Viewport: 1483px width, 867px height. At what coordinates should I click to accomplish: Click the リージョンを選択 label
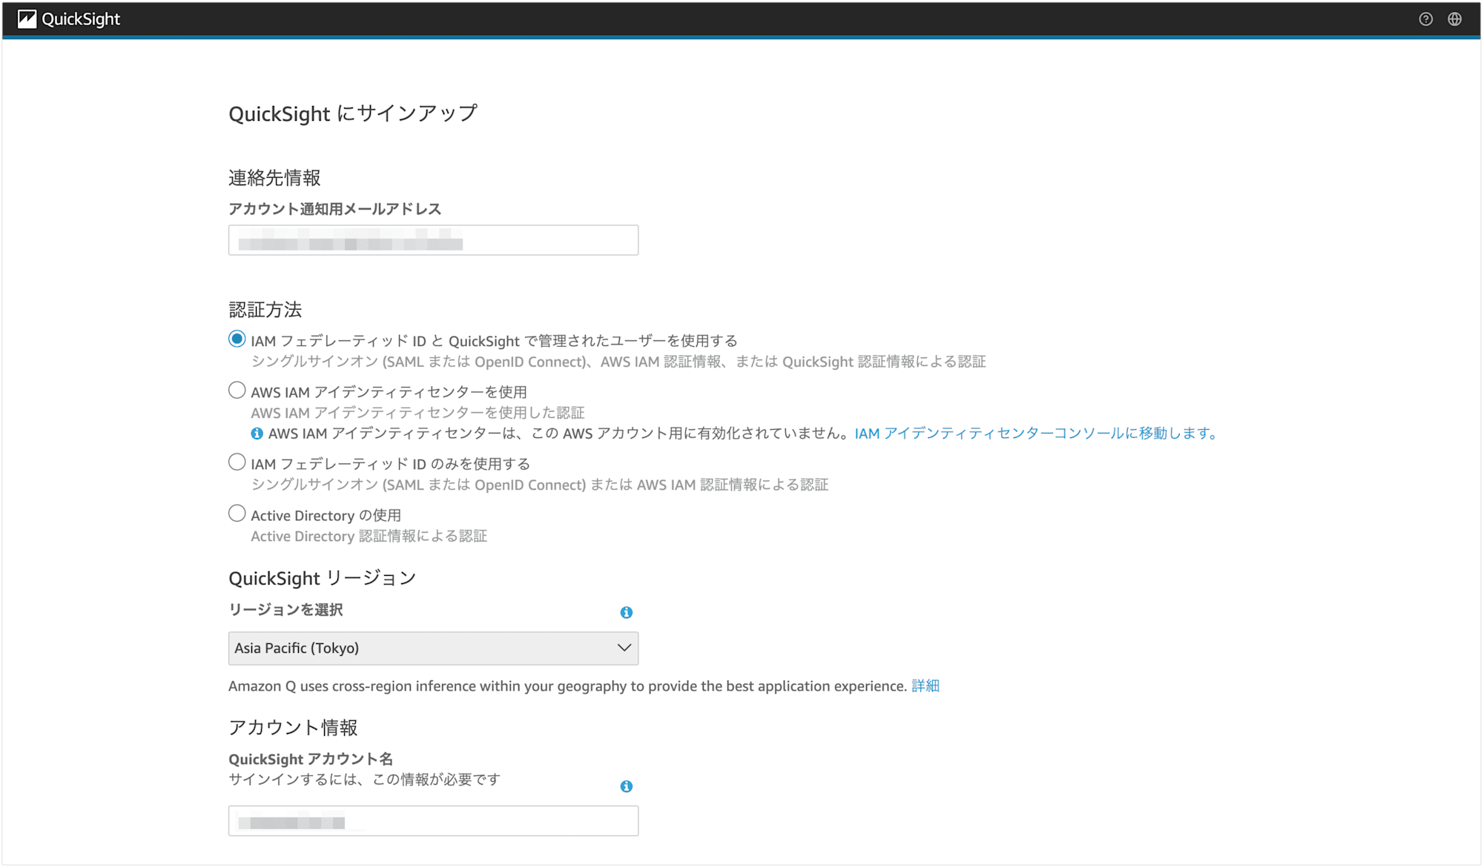pos(285,610)
